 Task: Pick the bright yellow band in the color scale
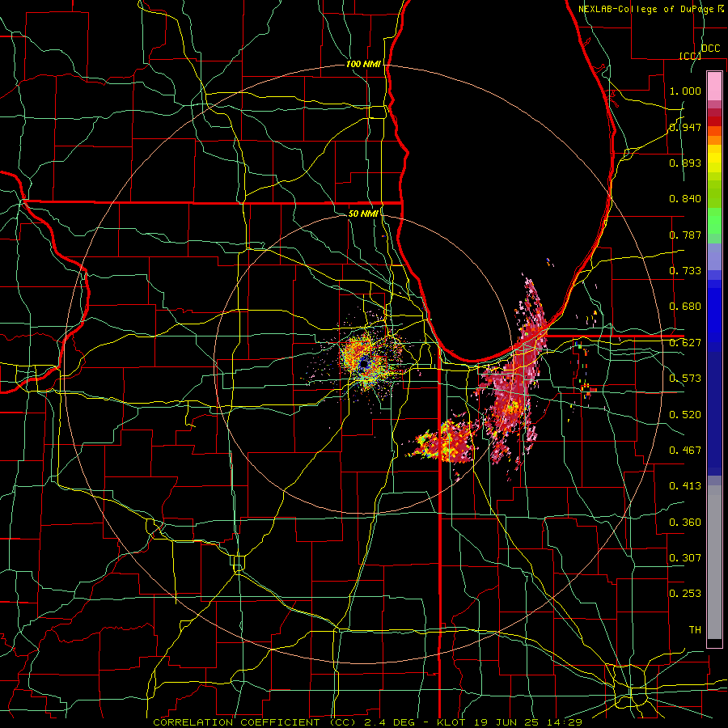(714, 159)
